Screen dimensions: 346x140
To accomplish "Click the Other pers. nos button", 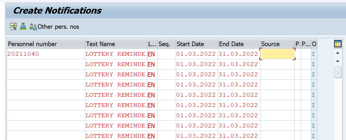I will (54, 27).
